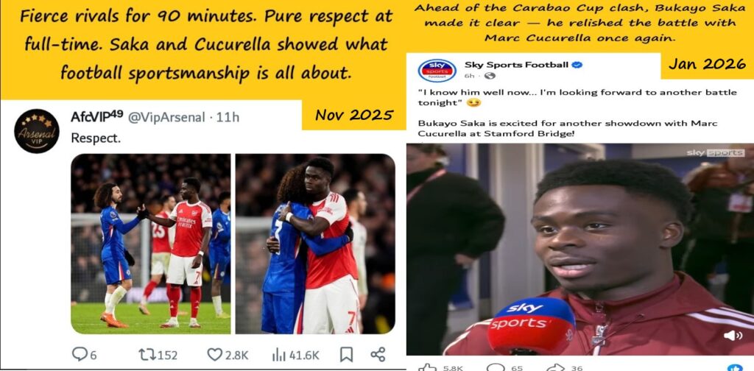Mute the Sky Sports video speaker icon

click(733, 336)
